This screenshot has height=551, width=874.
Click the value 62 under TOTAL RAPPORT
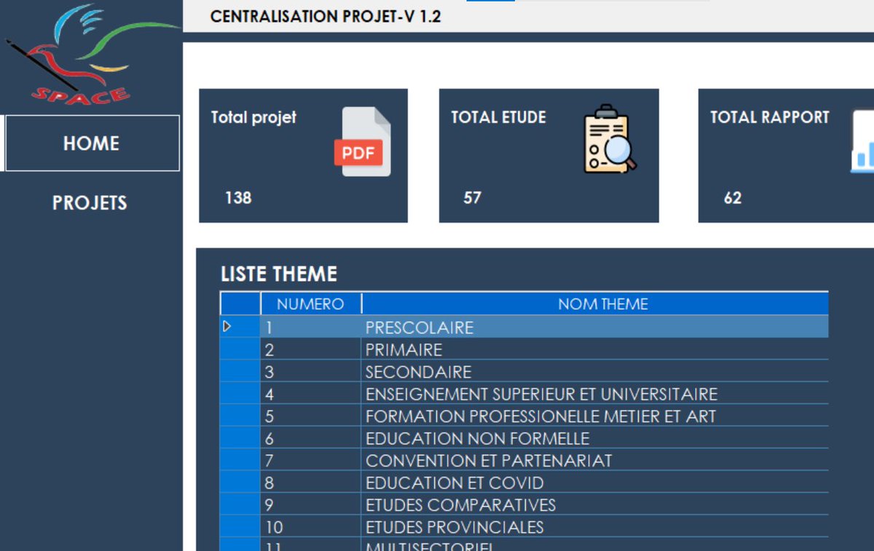click(x=733, y=198)
